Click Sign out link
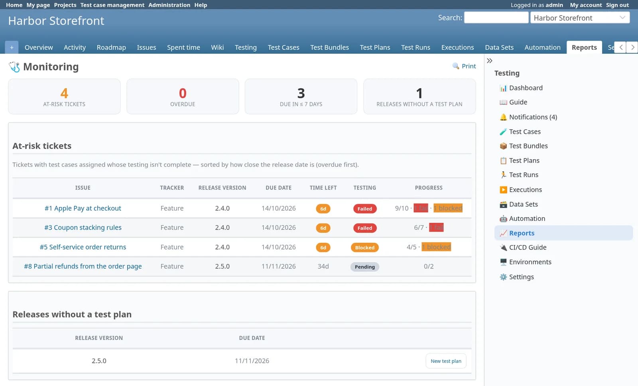The image size is (638, 386). tap(617, 5)
